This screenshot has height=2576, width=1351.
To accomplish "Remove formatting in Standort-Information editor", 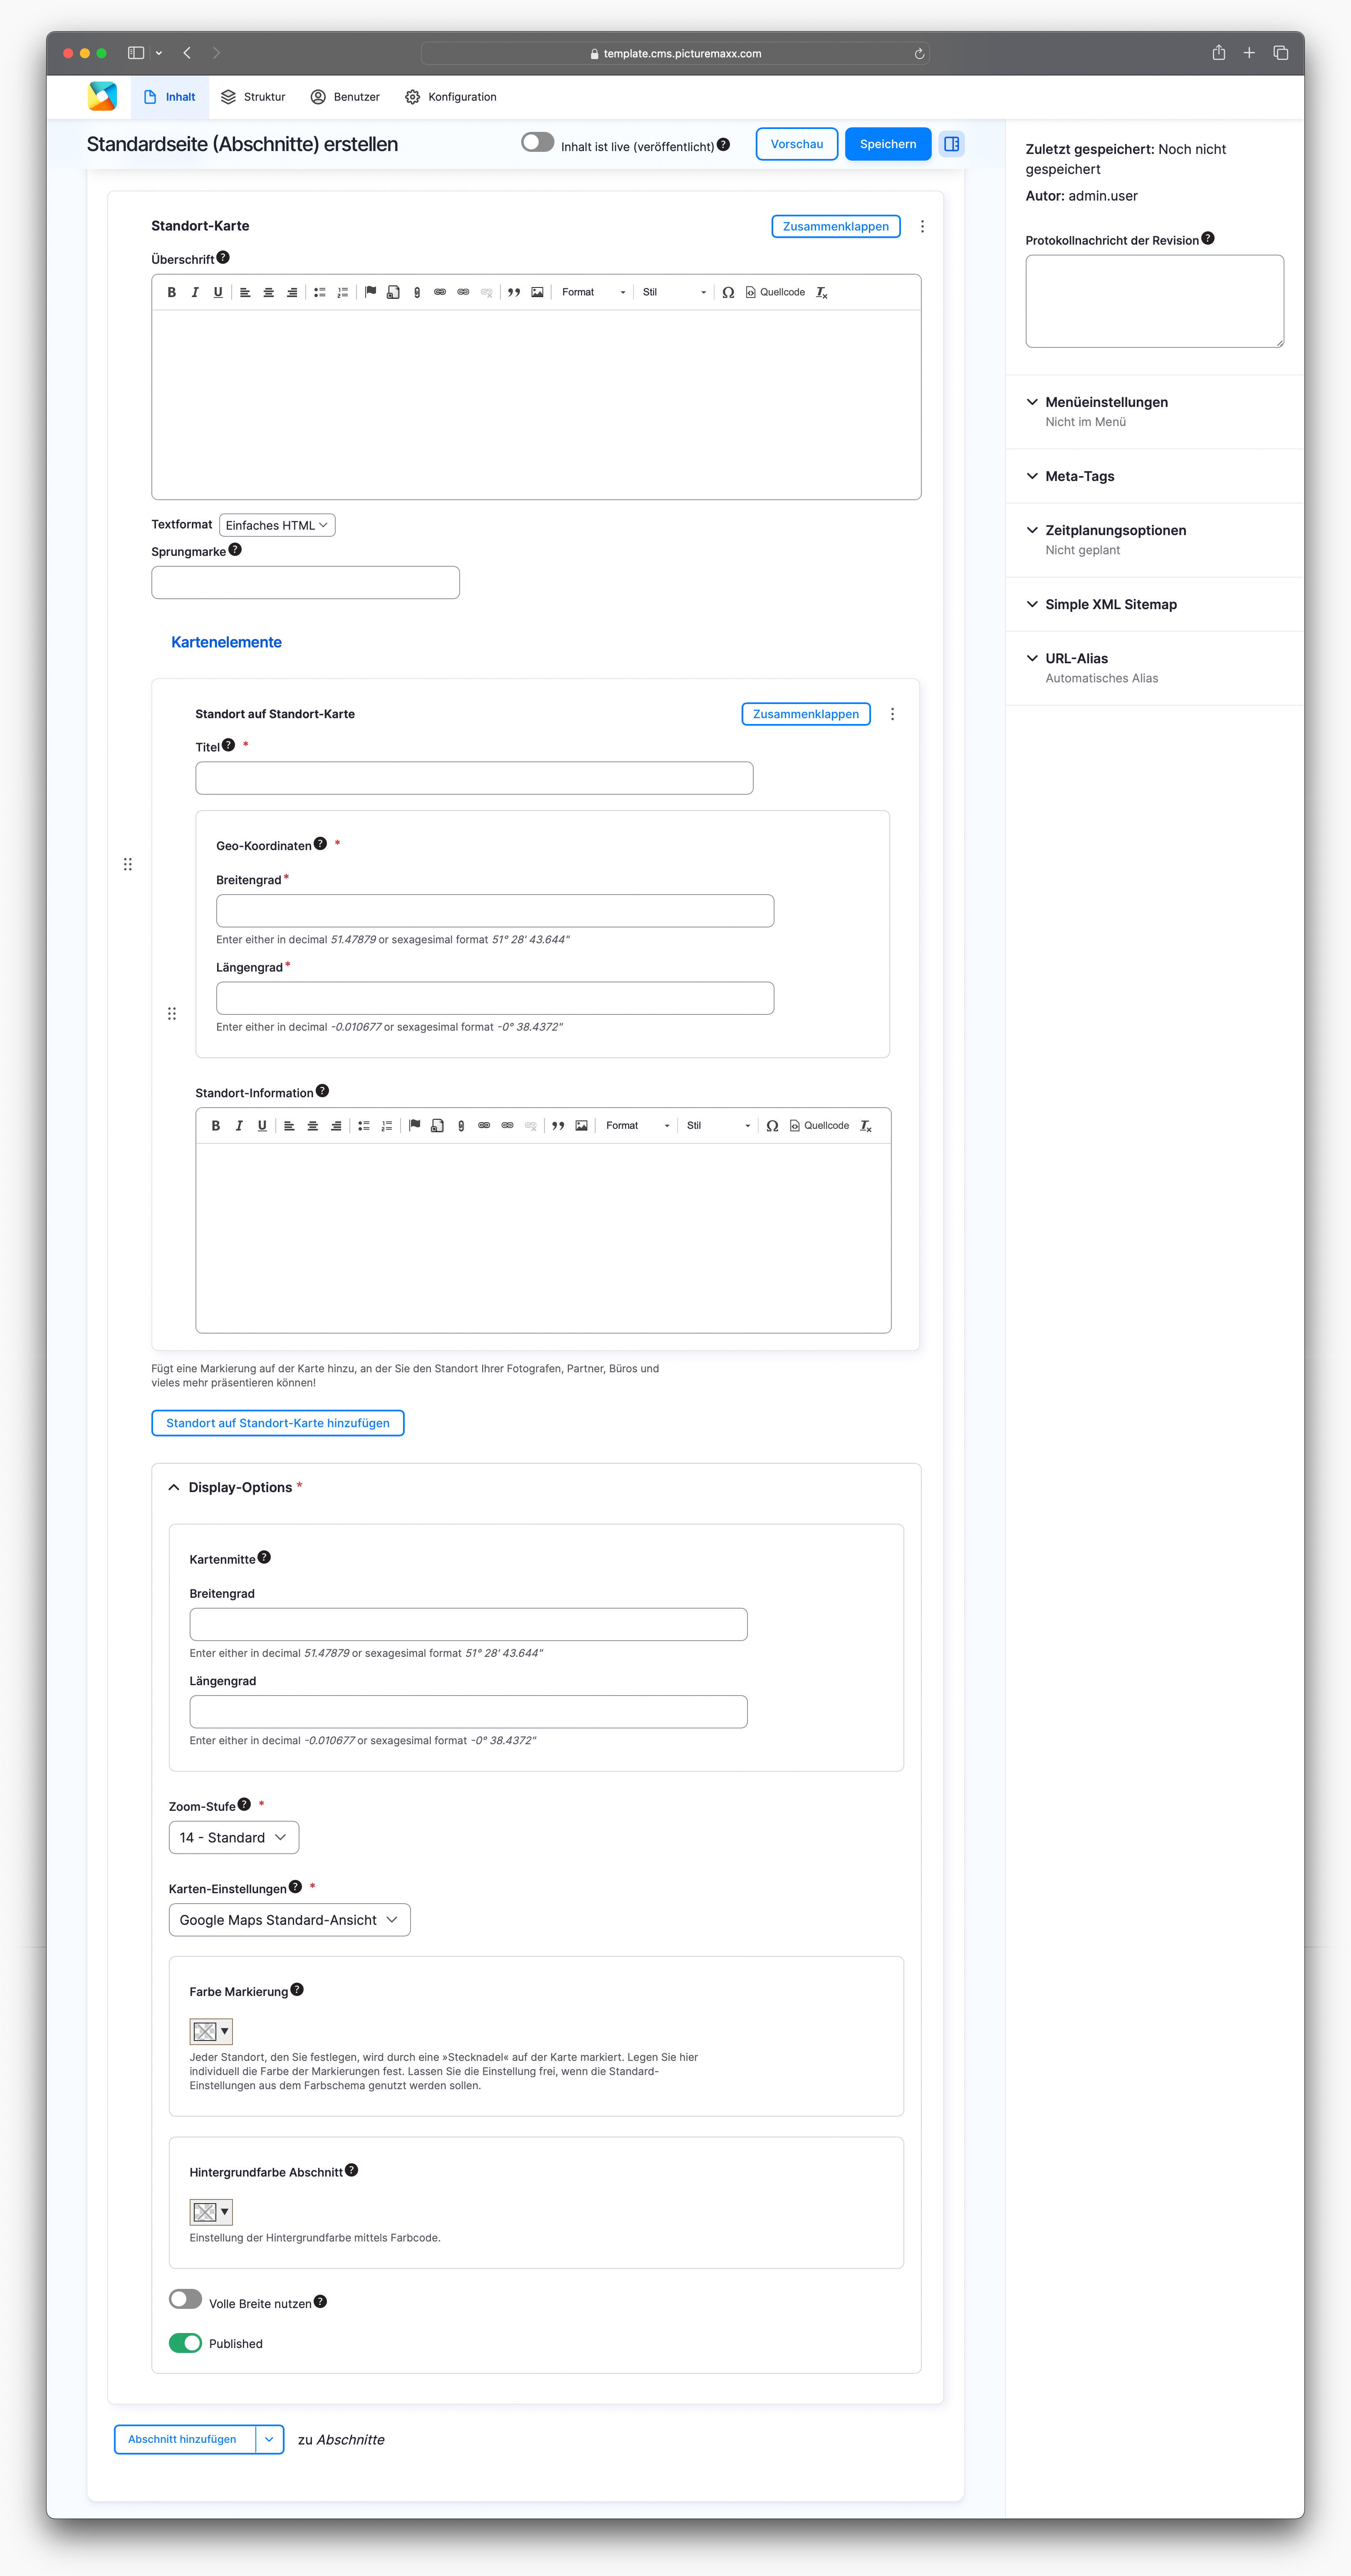I will coord(866,1125).
